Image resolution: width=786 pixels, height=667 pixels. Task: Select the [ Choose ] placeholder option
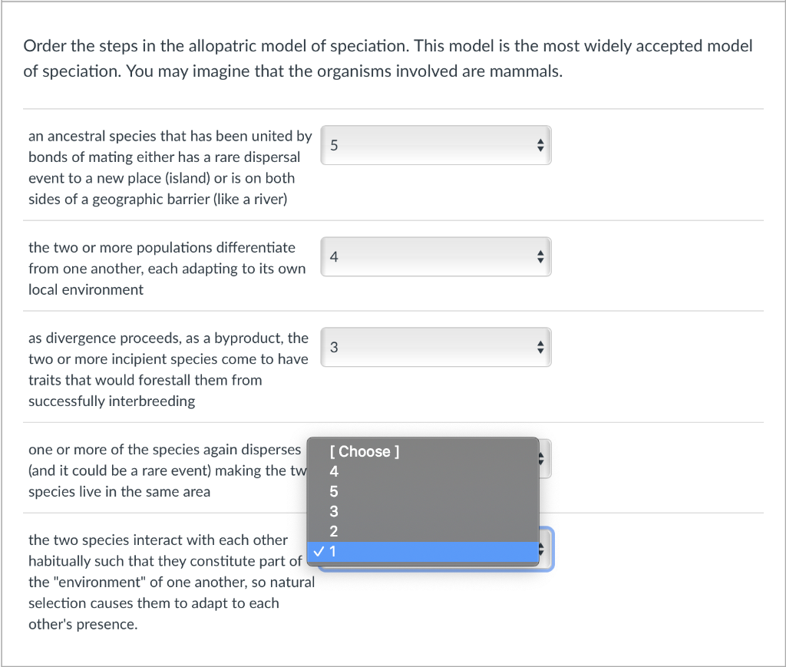pos(422,451)
